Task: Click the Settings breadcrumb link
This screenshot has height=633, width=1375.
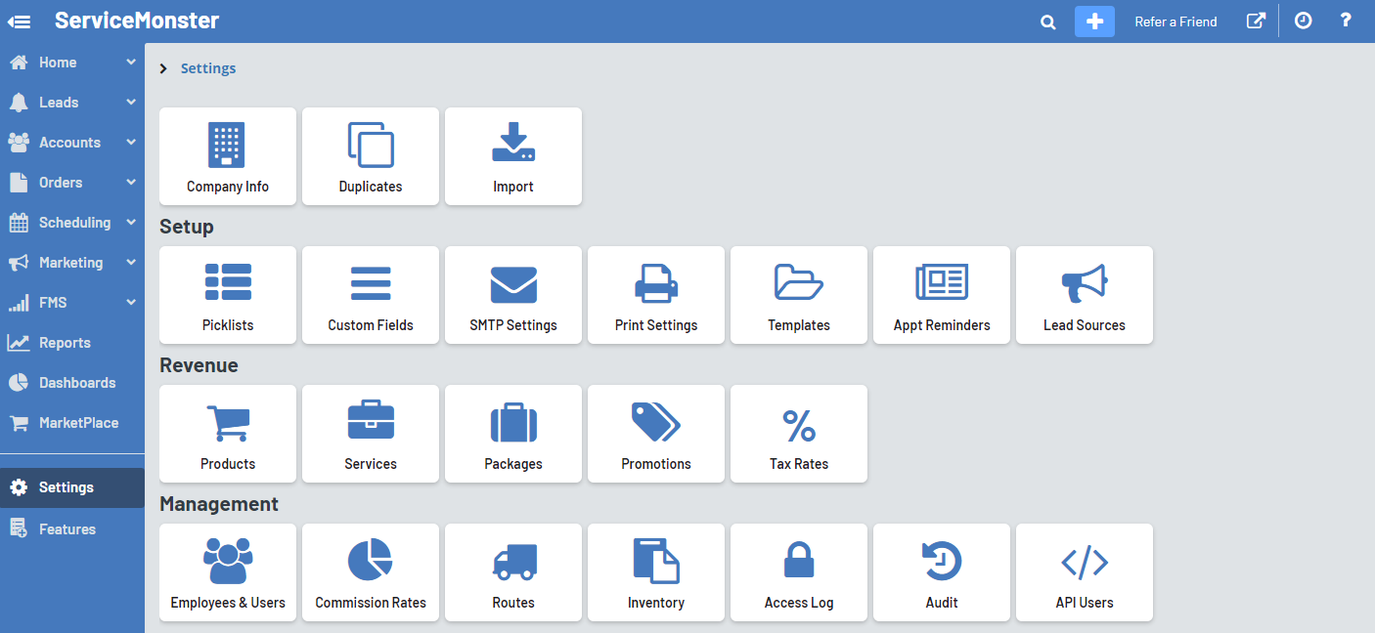Action: click(x=208, y=68)
